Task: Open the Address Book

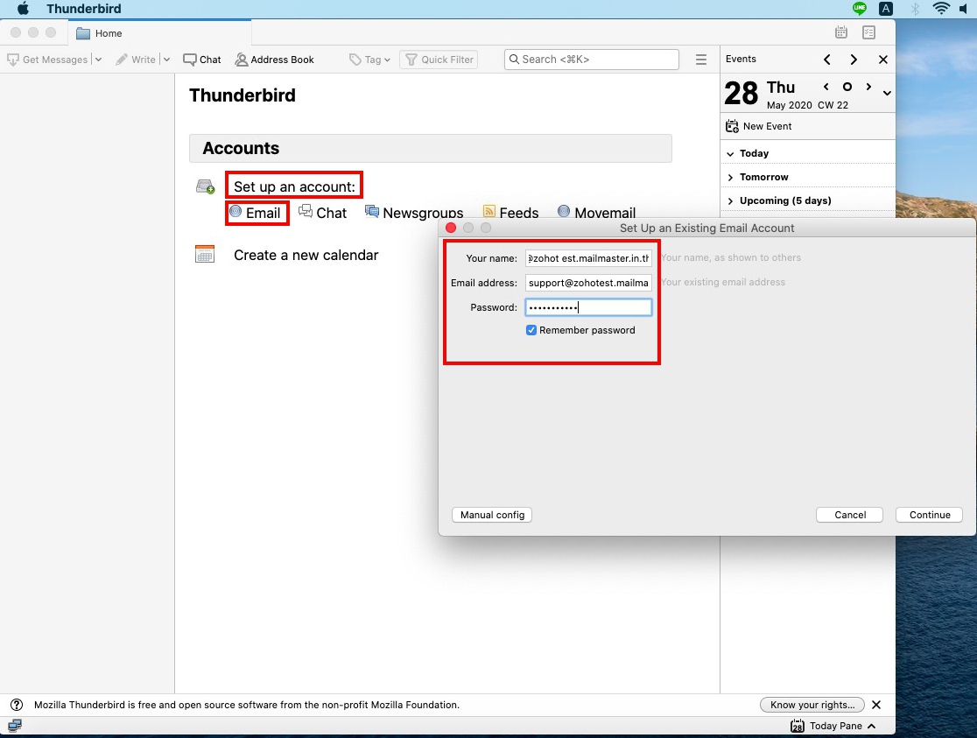Action: (274, 60)
